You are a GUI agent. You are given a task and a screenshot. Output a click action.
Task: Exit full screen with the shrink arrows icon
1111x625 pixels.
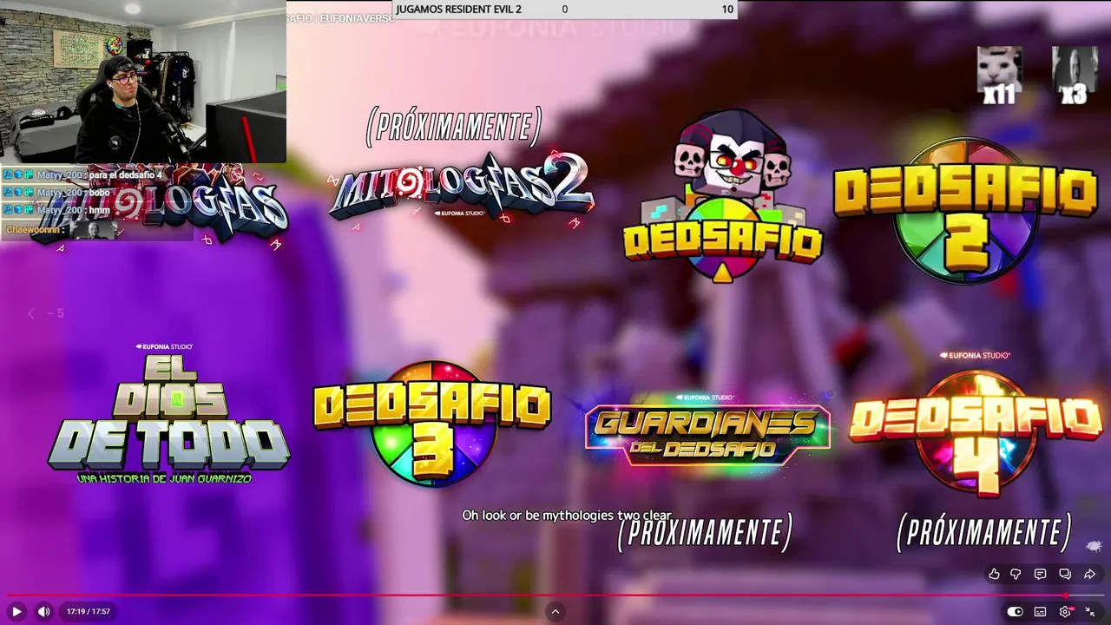pyautogui.click(x=1090, y=611)
